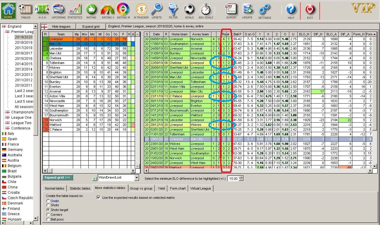Open the Adv Goals stopwatch icon
Screen dimensions: 380x225
205,11
